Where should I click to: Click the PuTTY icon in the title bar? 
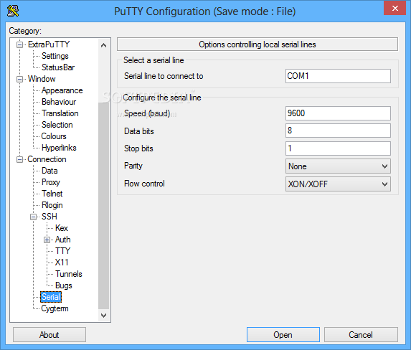(x=13, y=11)
